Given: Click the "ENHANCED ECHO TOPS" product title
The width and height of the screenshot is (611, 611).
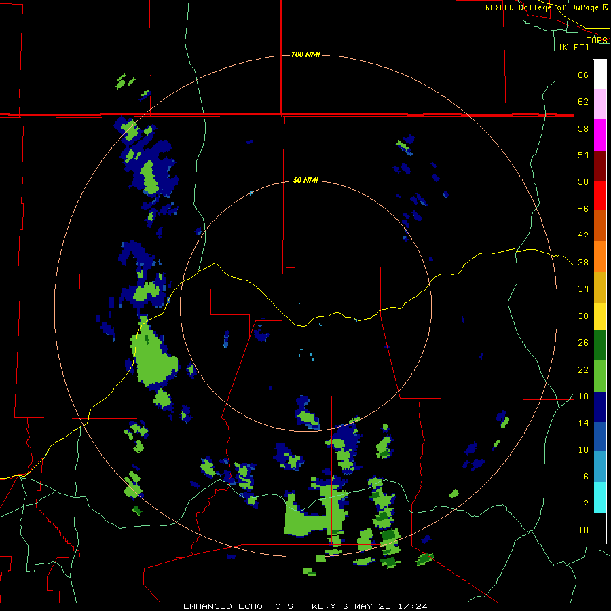Looking at the screenshot, I should 238,606.
